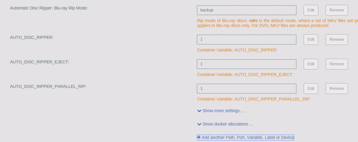Edit the Blu-ray Rip Mode setting

[x=311, y=10]
